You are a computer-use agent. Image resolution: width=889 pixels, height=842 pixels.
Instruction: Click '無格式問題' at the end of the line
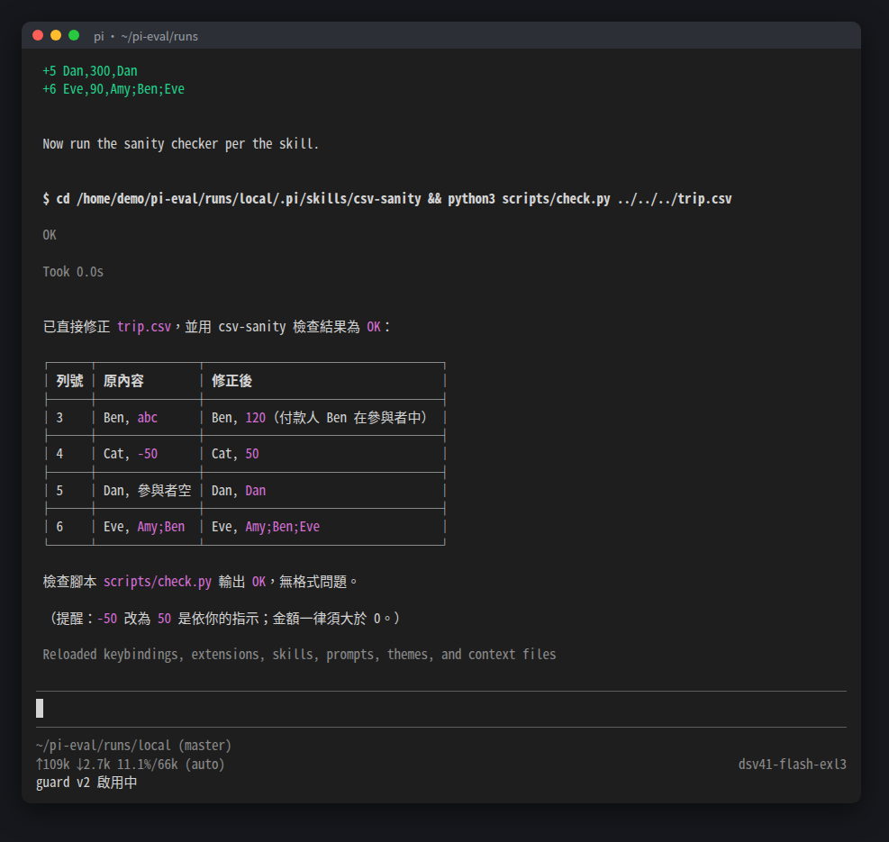pos(313,582)
